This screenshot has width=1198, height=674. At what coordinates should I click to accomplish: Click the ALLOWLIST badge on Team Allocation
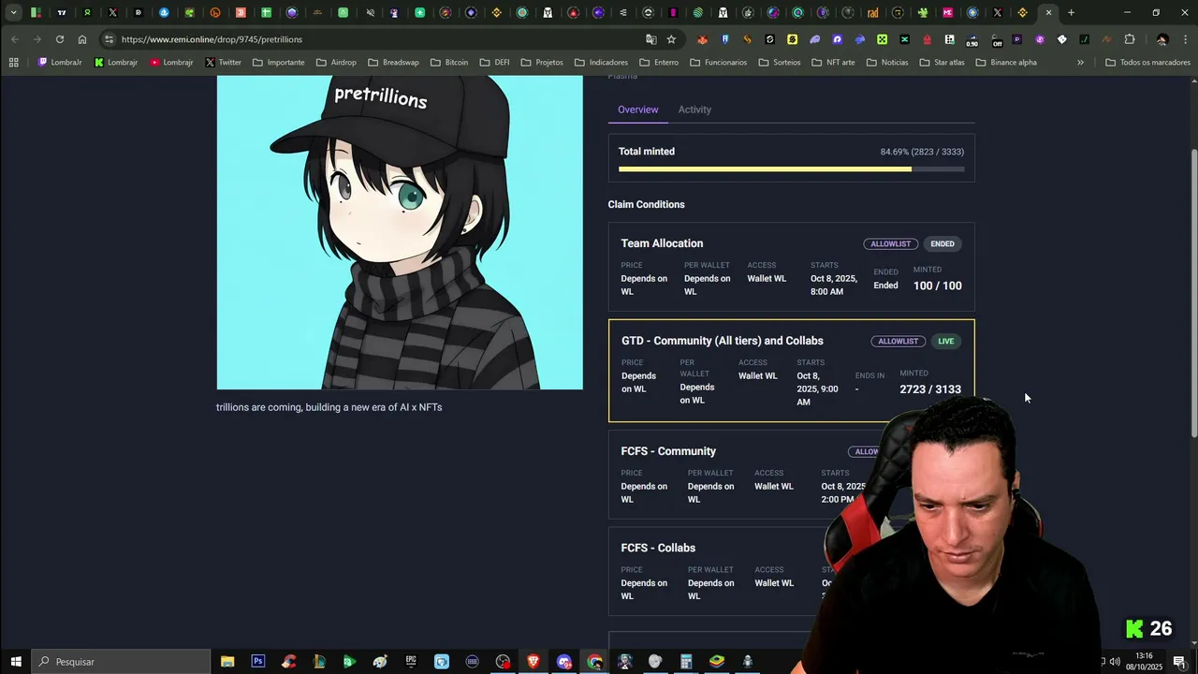click(x=890, y=243)
